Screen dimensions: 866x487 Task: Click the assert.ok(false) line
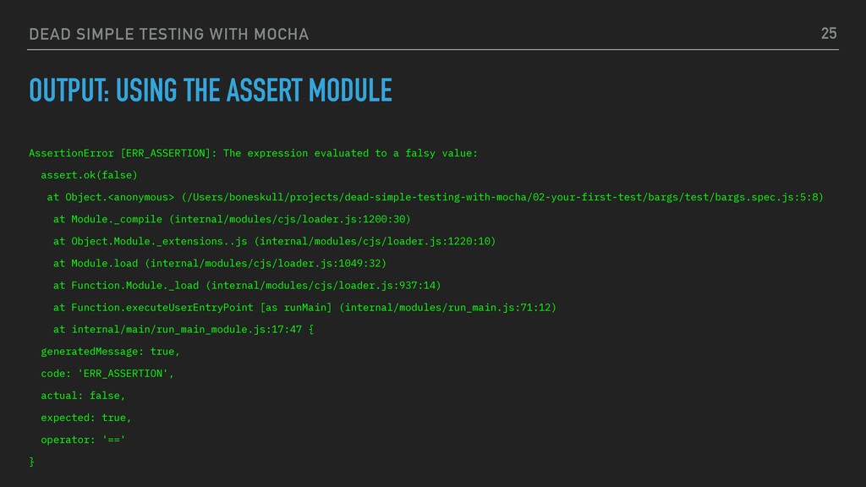click(x=89, y=175)
